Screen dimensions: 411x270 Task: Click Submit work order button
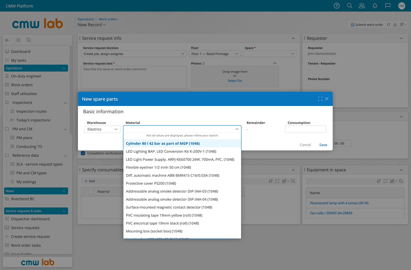point(367,25)
